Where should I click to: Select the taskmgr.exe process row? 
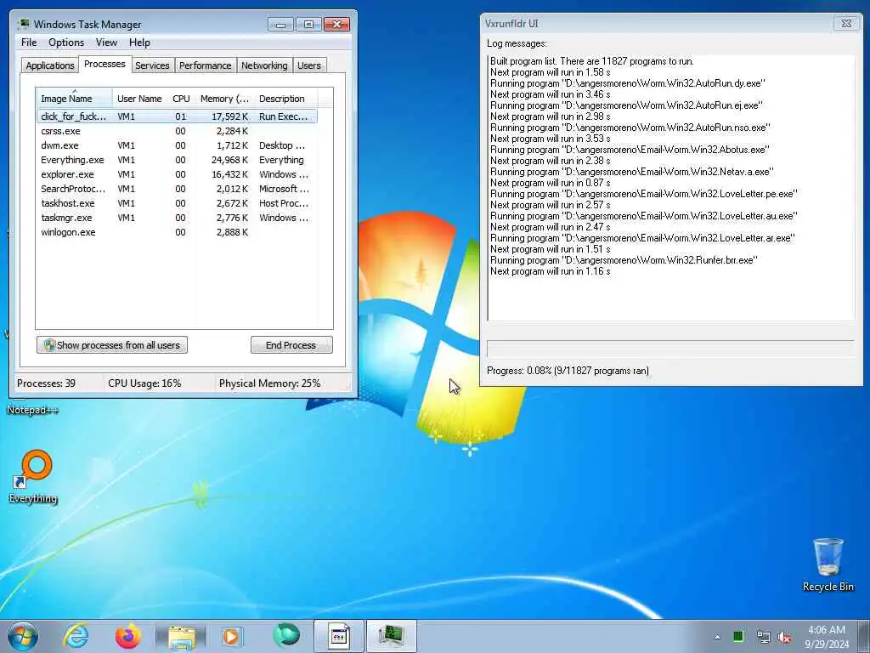177,218
